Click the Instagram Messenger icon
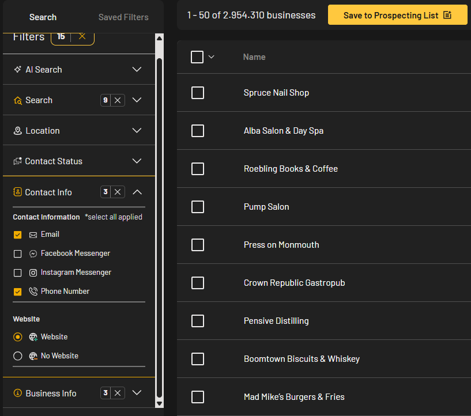This screenshot has height=416, width=471. (x=33, y=273)
